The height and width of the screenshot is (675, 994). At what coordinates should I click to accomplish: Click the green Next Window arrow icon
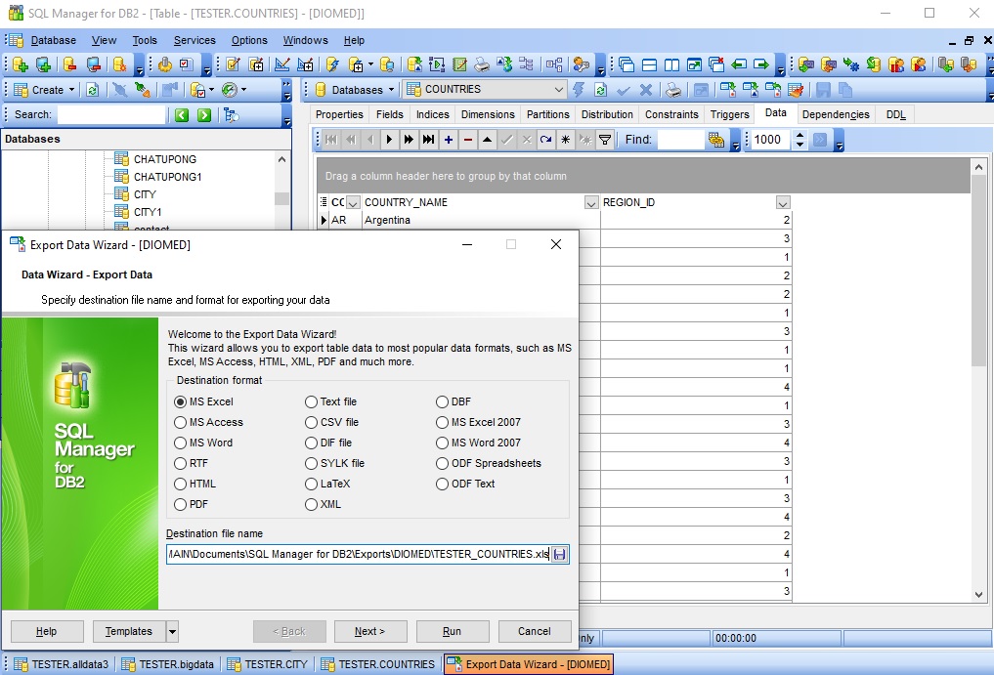[x=761, y=64]
